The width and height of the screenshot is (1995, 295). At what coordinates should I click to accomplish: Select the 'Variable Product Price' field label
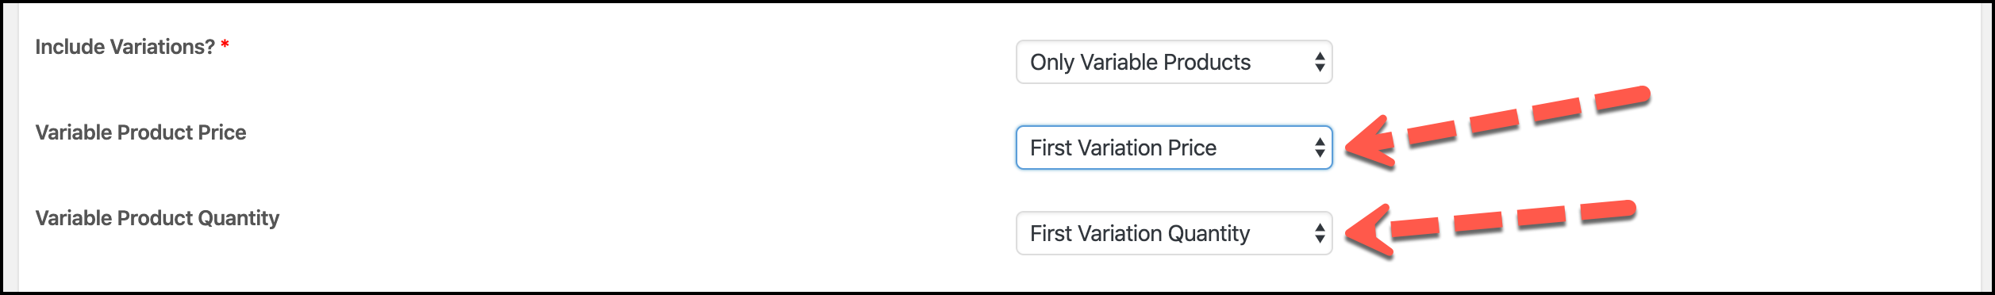point(140,132)
